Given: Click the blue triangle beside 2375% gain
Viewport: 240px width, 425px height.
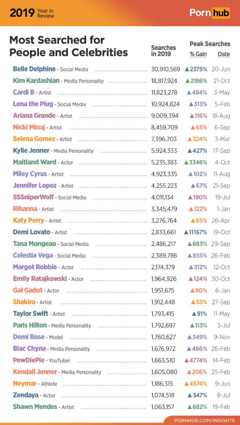Looking at the screenshot, I should click(187, 69).
